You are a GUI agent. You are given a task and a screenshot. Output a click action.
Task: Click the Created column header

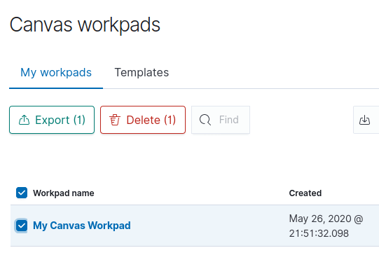[305, 193]
